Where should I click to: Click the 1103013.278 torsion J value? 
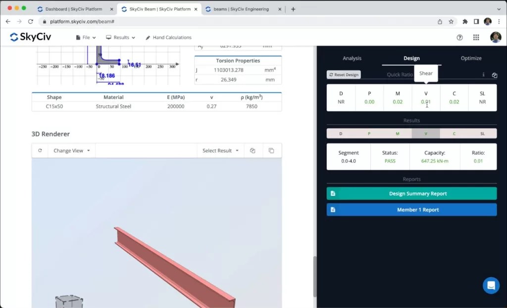click(x=229, y=70)
